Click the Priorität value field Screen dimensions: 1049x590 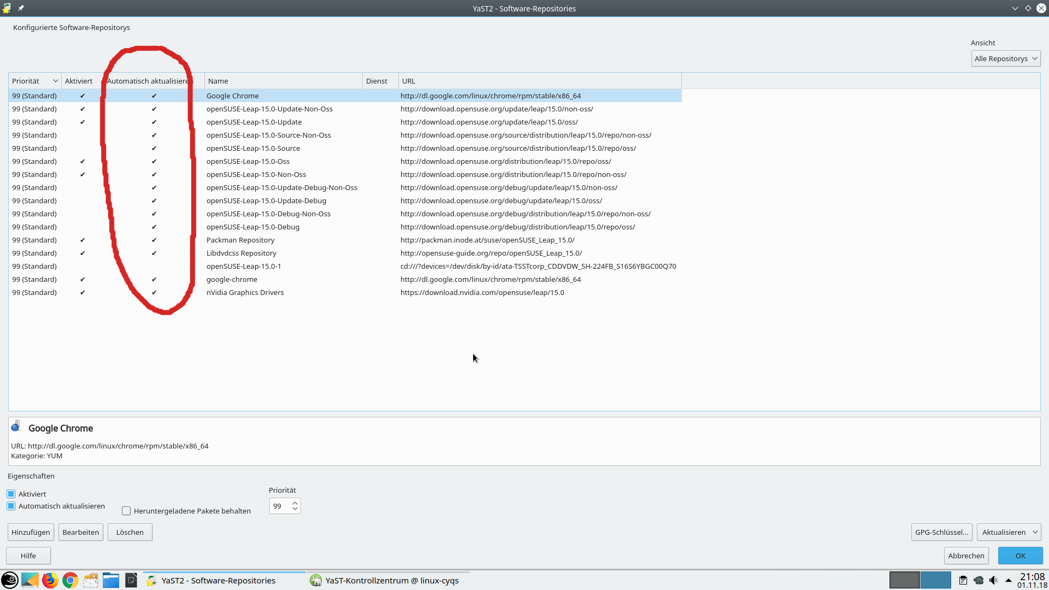(x=280, y=506)
